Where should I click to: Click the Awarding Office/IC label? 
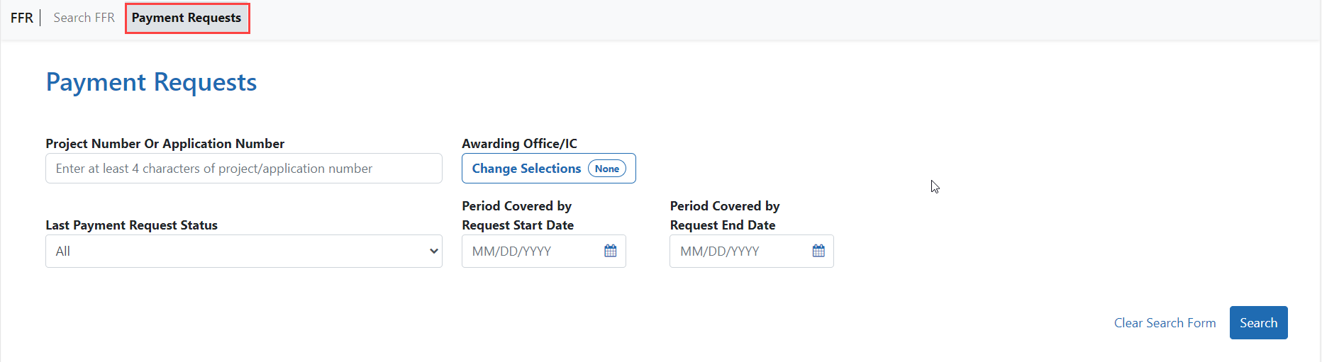pos(519,144)
